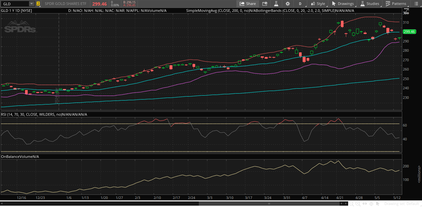Click the Drawing set: Default label

click(x=402, y=204)
